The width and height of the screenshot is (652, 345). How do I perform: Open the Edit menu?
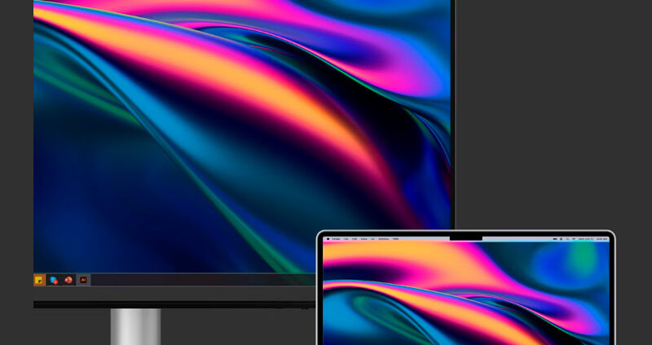[x=354, y=239]
